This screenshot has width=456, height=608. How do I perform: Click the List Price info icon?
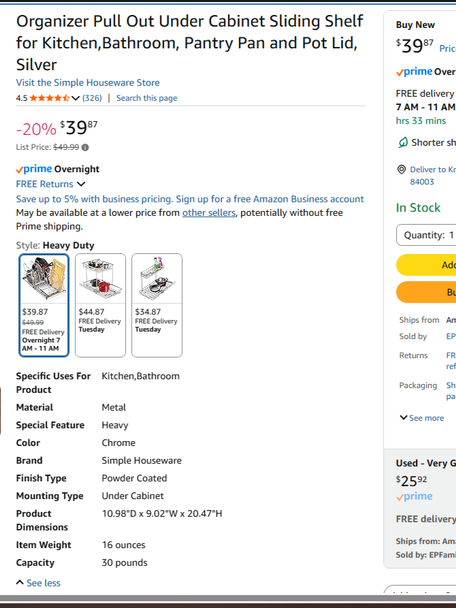pyautogui.click(x=85, y=147)
